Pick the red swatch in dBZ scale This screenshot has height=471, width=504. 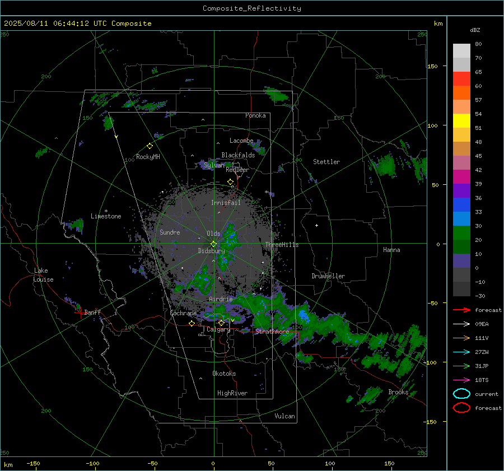click(461, 79)
